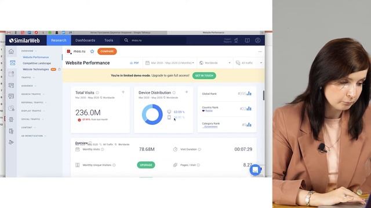Click the orange Compare button
The width and height of the screenshot is (371, 208).
point(107,51)
